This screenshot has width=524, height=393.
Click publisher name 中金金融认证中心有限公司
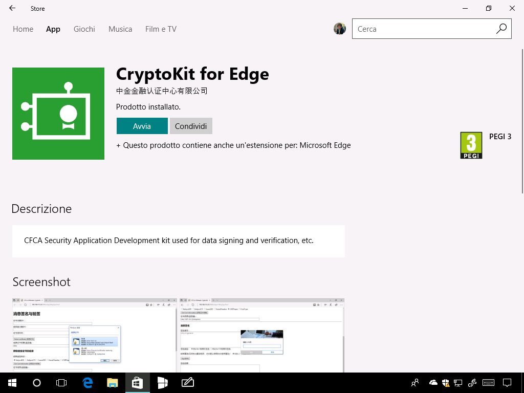pyautogui.click(x=162, y=91)
